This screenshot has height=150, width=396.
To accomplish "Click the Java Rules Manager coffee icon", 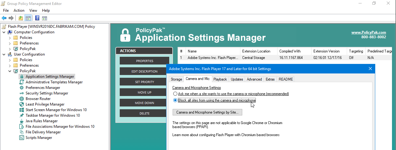I will (x=22, y=121).
